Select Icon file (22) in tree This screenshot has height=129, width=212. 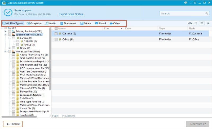point(27,115)
